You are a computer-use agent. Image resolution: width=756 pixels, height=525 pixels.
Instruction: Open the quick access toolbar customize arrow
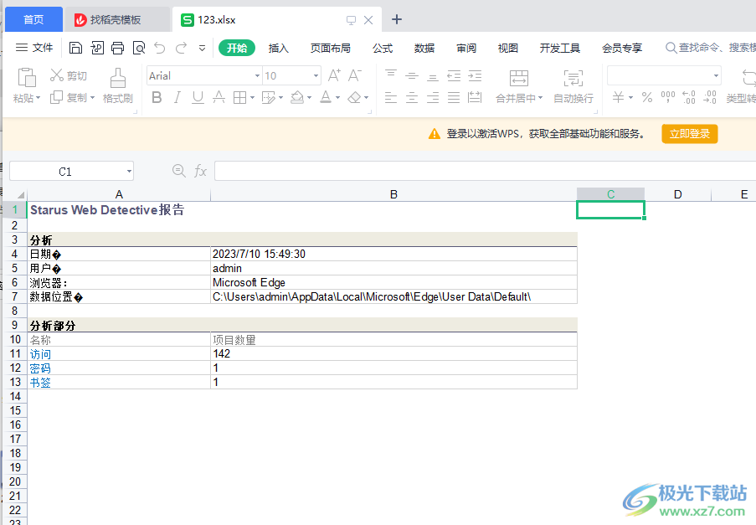click(x=202, y=48)
